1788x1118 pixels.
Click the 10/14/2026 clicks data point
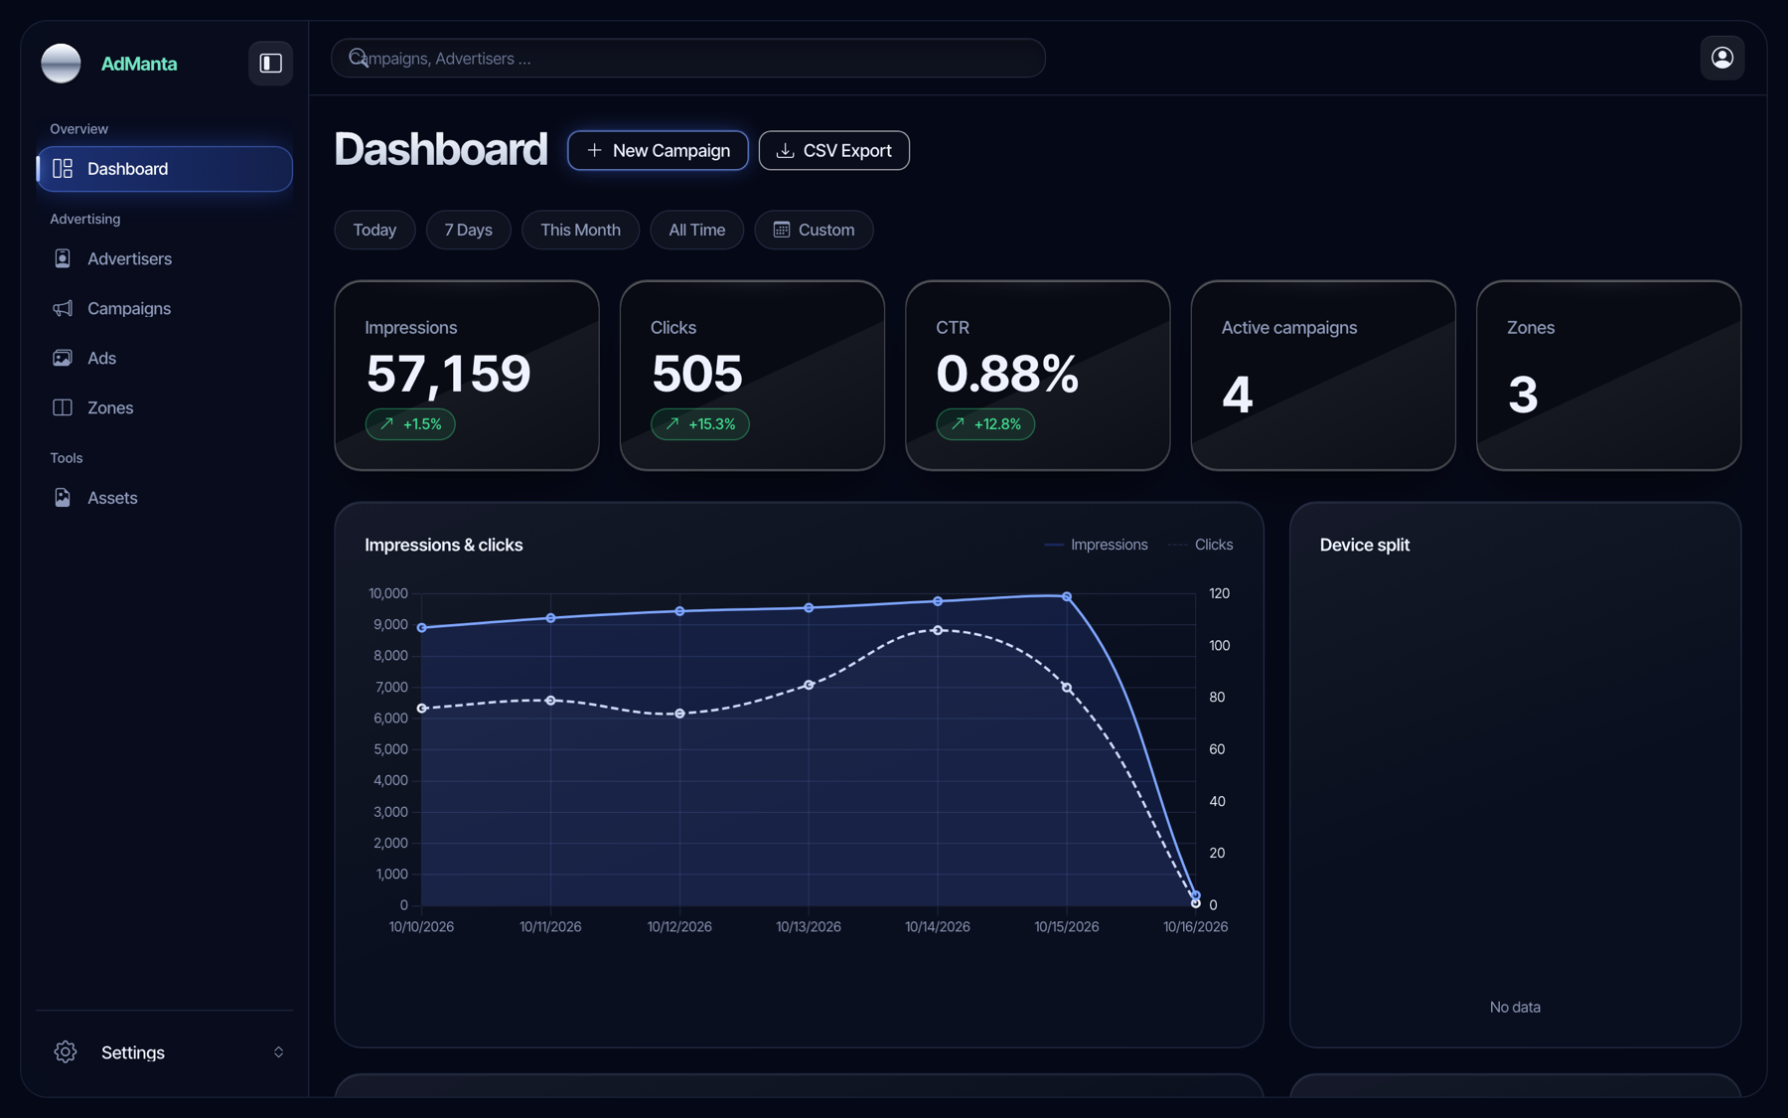[x=938, y=630]
